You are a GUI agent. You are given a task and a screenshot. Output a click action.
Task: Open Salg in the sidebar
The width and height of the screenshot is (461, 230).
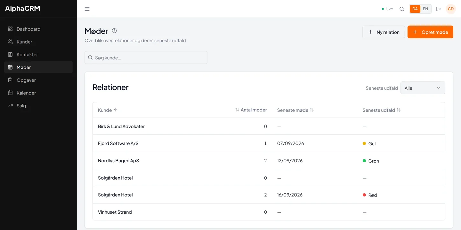coord(38,105)
